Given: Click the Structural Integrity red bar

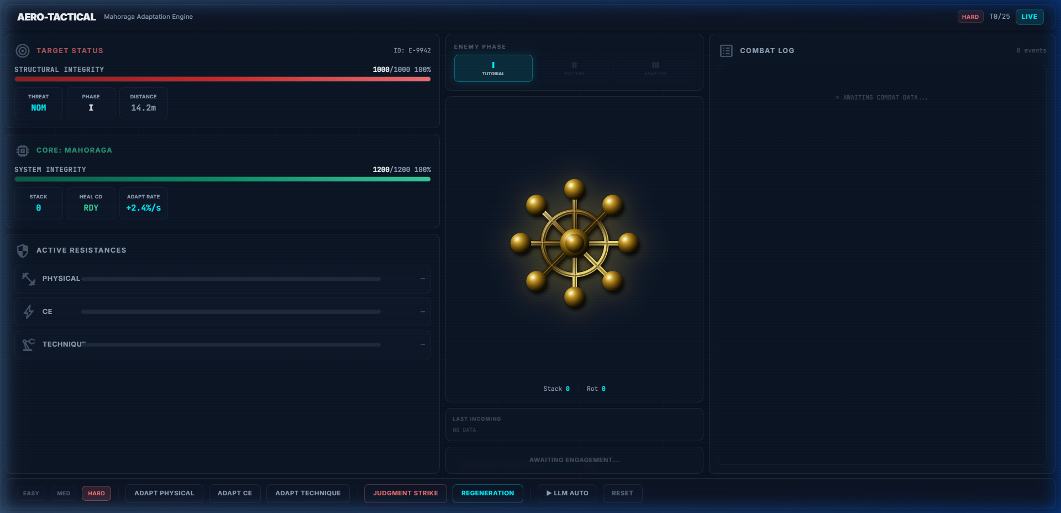Looking at the screenshot, I should tap(222, 79).
